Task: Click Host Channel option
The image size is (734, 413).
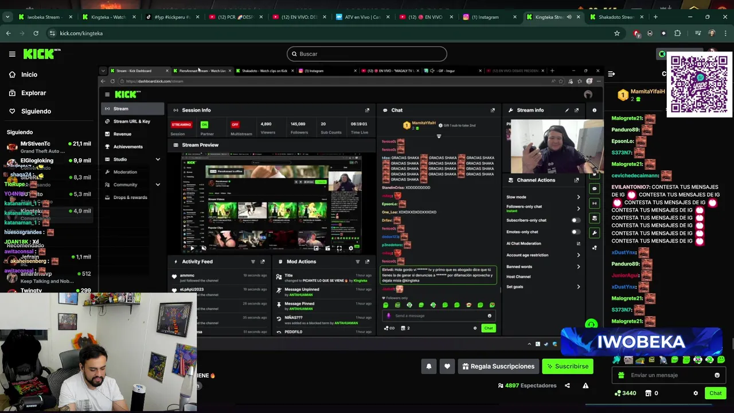Action: click(518, 276)
